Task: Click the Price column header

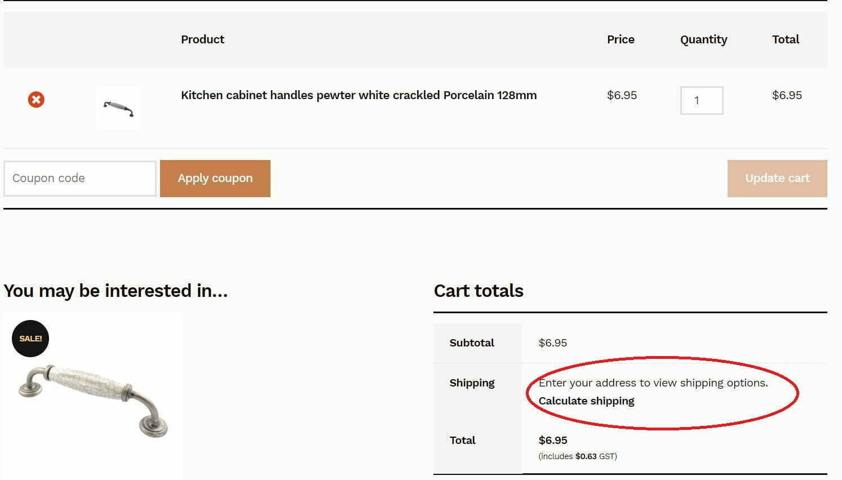Action: (621, 39)
